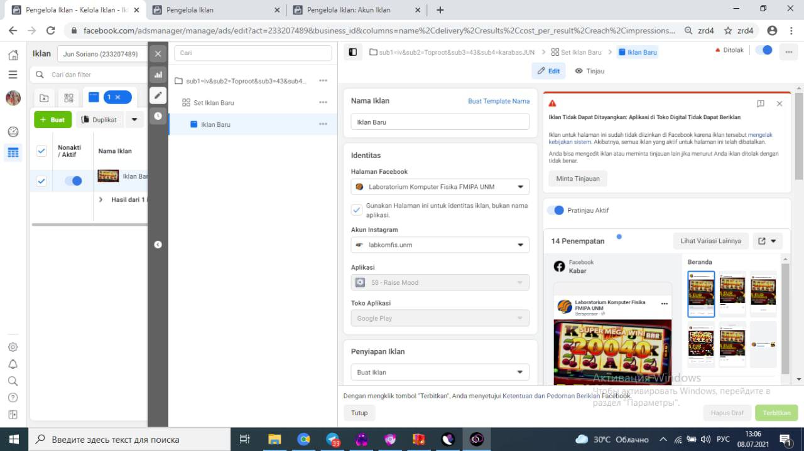Image resolution: width=804 pixels, height=451 pixels.
Task: Go to Set Iklan Baru breadcrumb
Action: tap(577, 52)
